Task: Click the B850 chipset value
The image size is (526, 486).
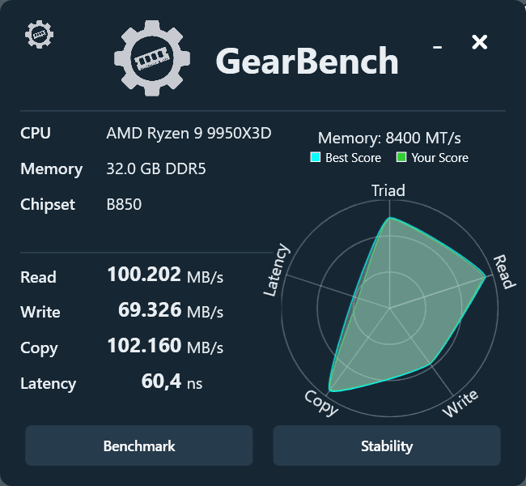Action: coord(124,204)
